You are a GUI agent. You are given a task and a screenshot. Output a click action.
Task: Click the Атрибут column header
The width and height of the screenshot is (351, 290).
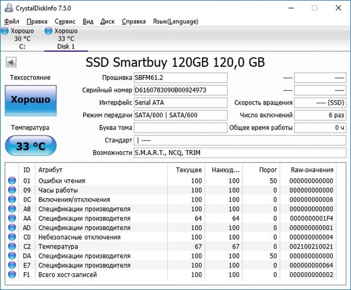point(50,170)
